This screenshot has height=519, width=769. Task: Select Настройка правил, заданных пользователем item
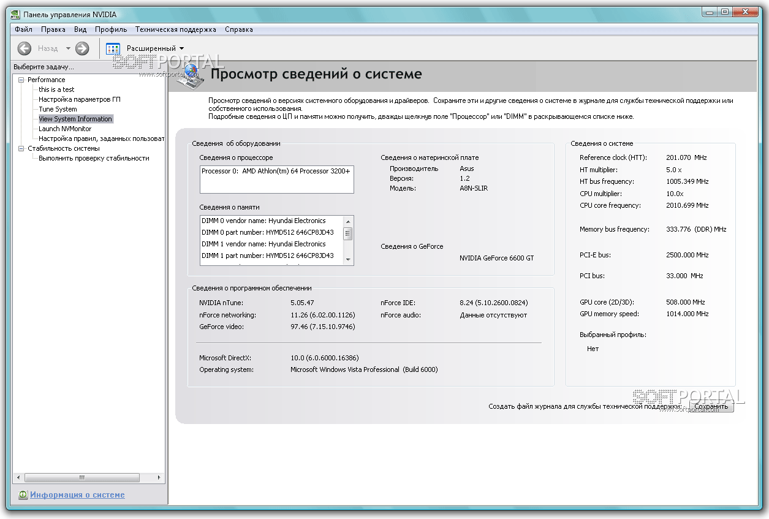point(102,138)
